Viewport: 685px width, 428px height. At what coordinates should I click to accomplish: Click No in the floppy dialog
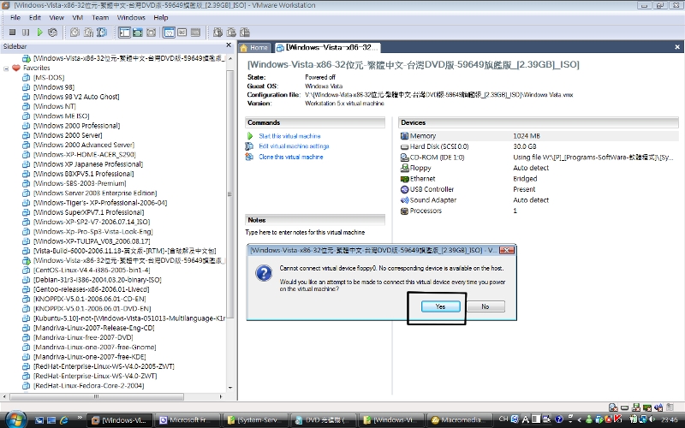485,306
